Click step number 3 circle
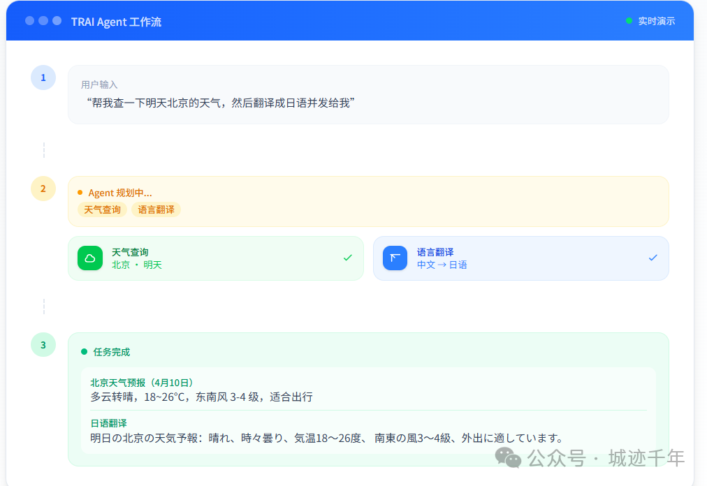Viewport: 707px width, 486px height. (43, 345)
